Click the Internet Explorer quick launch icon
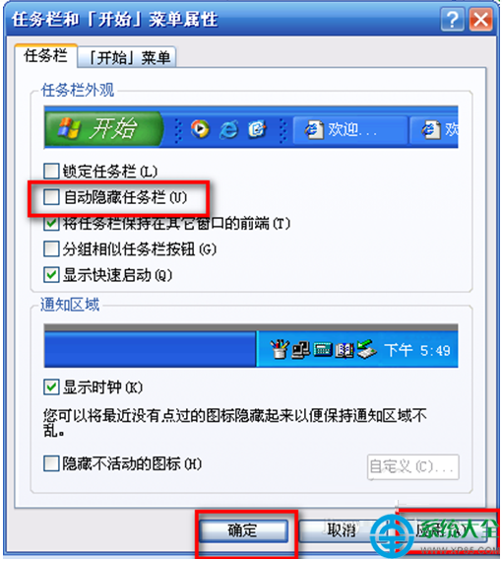This screenshot has width=502, height=561. (x=228, y=129)
